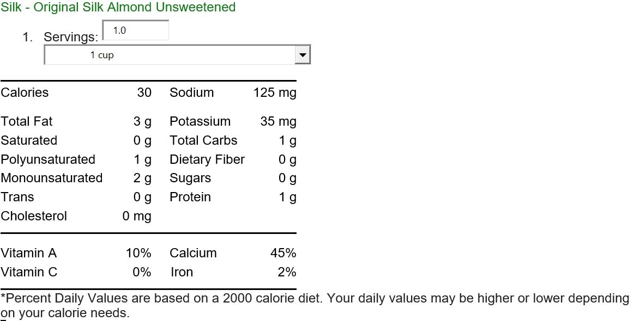
Task: Open the serving size dropdown arrow
Action: (x=303, y=55)
